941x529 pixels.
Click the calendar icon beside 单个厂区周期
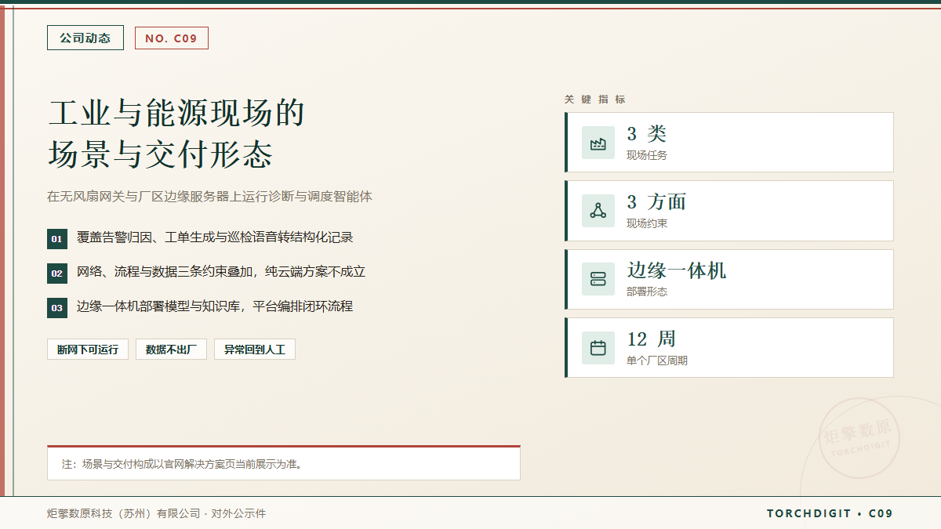598,348
